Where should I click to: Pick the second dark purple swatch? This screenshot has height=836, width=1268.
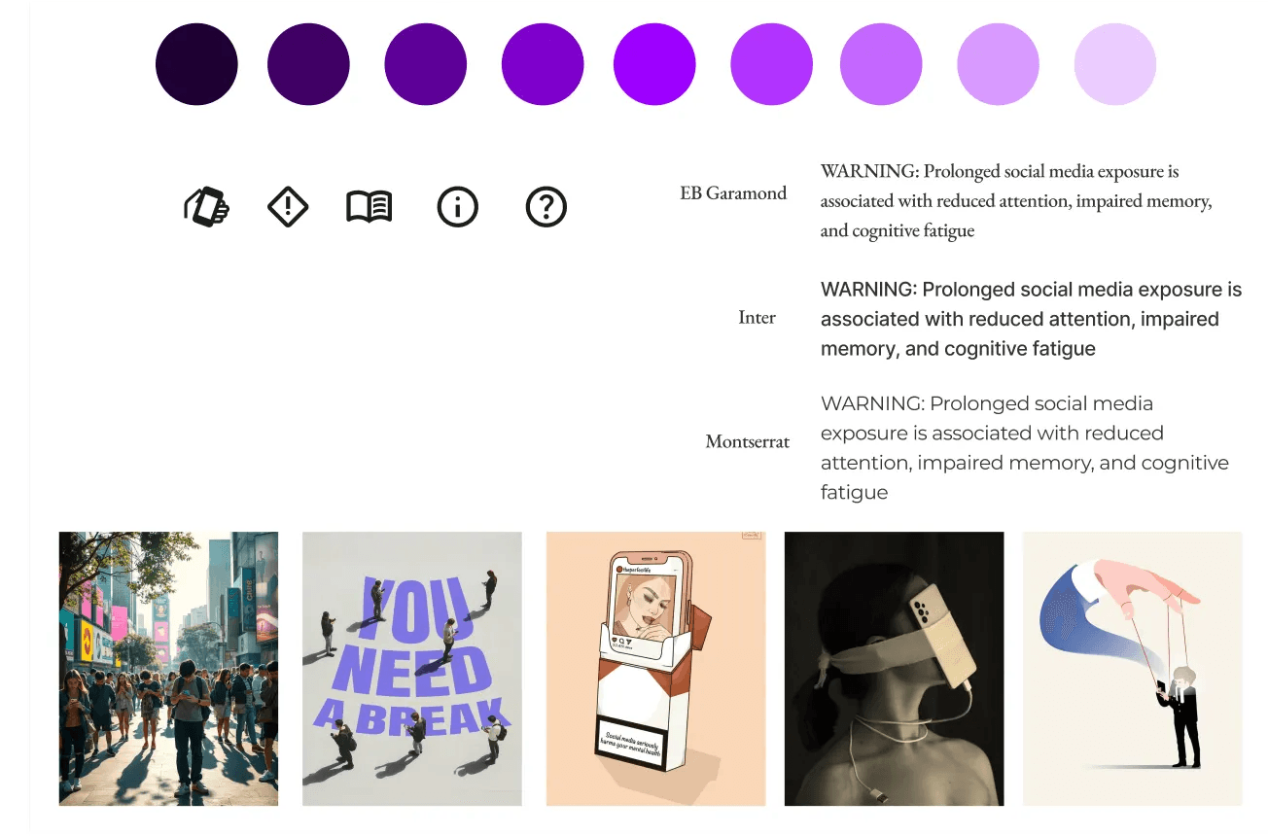[x=308, y=64]
